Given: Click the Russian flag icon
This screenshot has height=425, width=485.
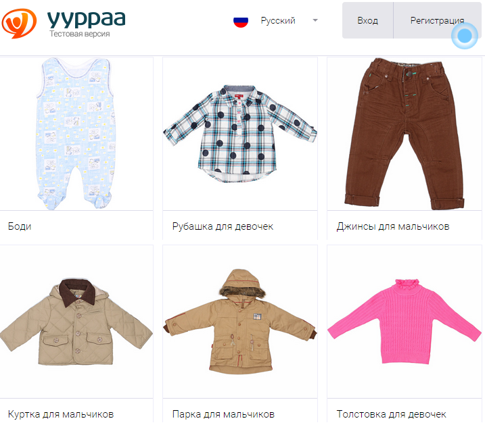Looking at the screenshot, I should coord(241,21).
